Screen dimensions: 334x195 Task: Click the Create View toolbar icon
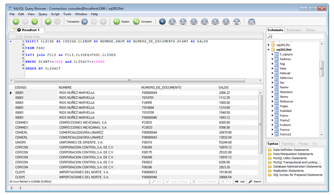point(251,22)
